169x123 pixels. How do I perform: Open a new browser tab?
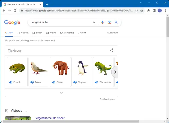click(47, 4)
